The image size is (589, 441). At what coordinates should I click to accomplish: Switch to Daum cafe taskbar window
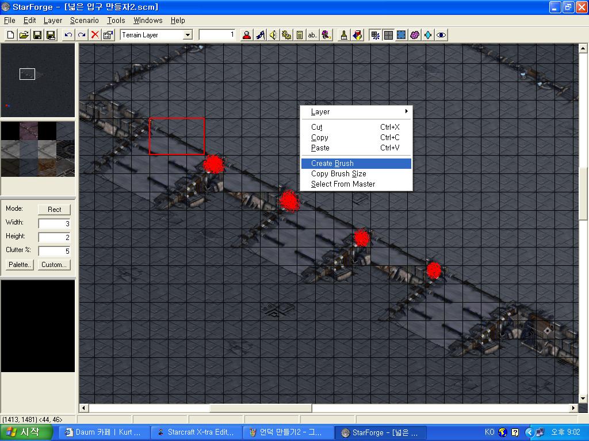[106, 432]
